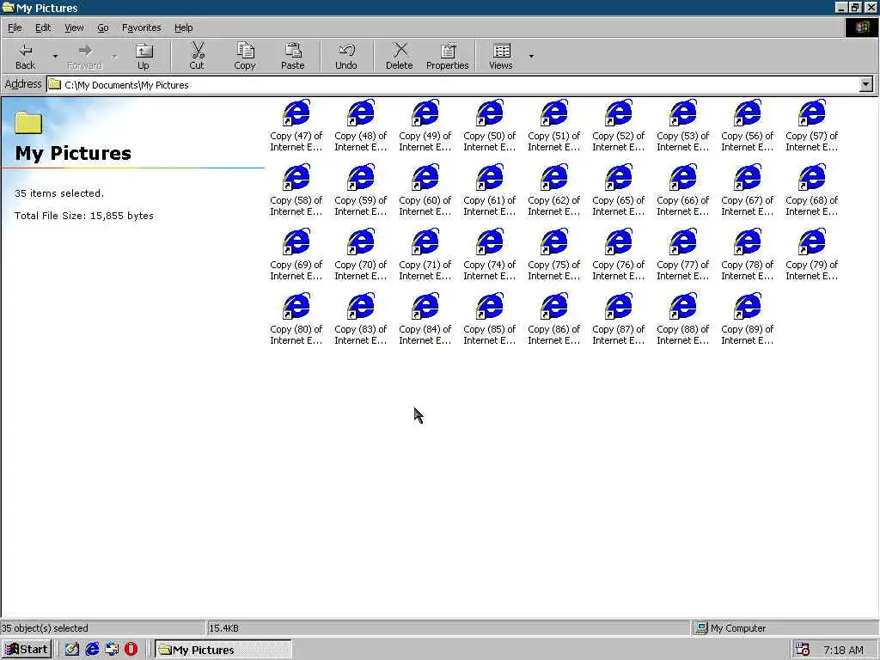The height and width of the screenshot is (660, 880).
Task: Open the Windows Start menu
Action: coord(27,650)
